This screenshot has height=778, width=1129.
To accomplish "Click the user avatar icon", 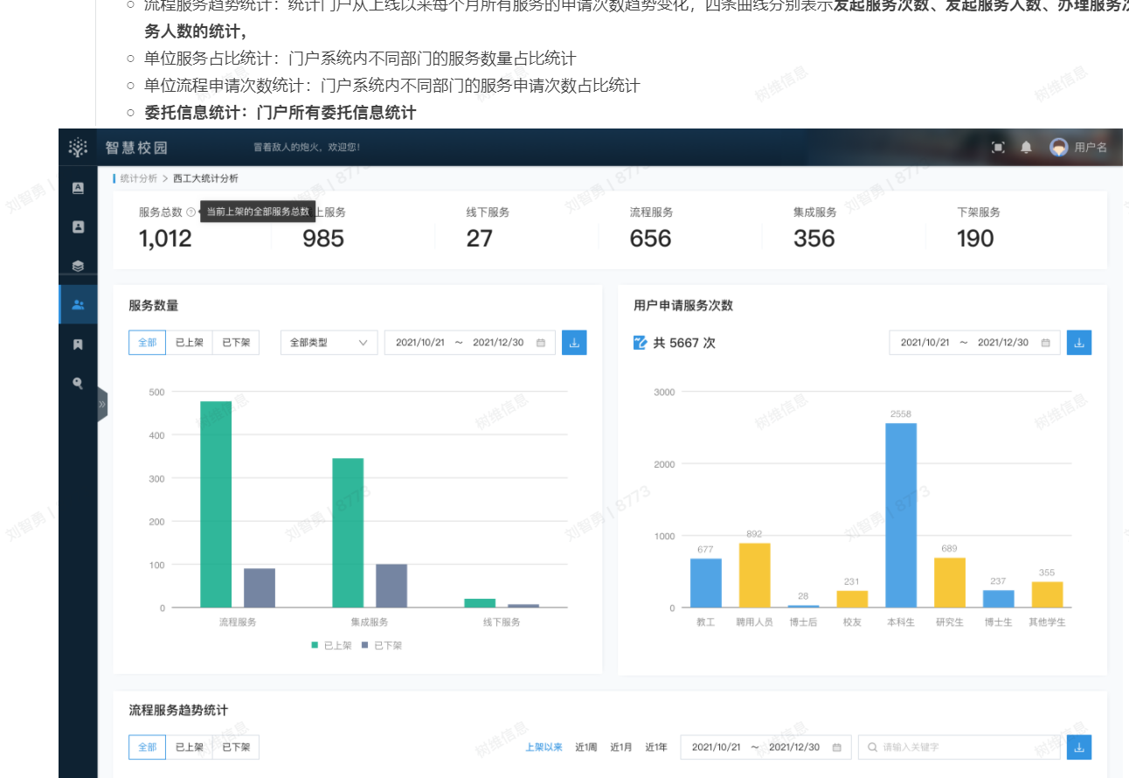I will pos(1059,148).
